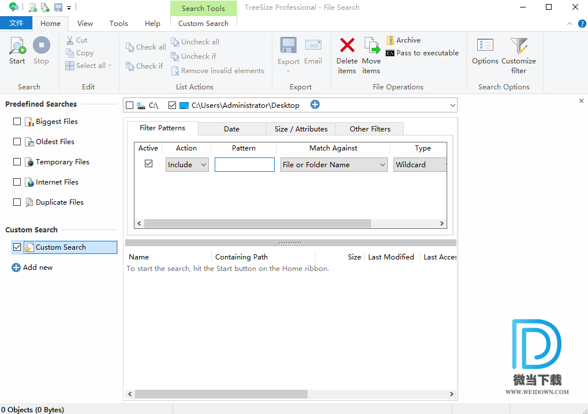The image size is (588, 414).
Task: Sort results by Containing Path column
Action: (263, 257)
